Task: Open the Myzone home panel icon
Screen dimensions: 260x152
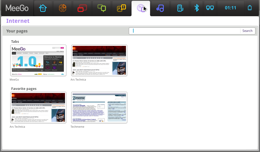Action: point(43,8)
